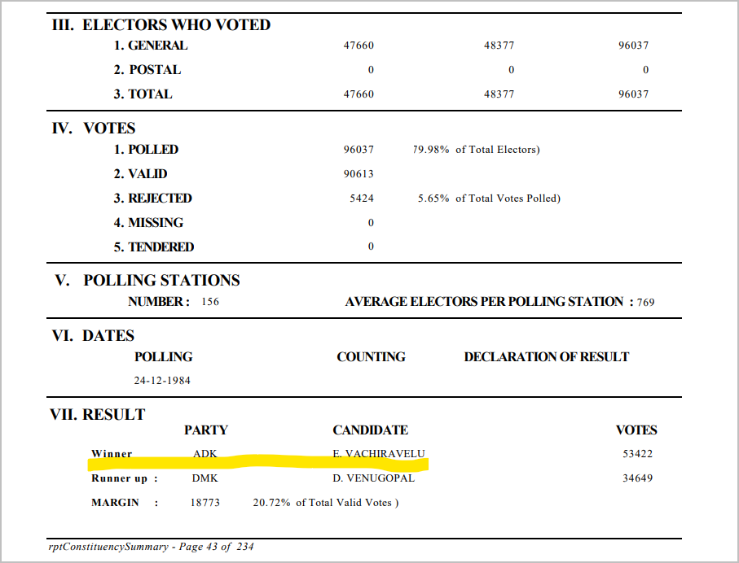Click the margin value 18773
Image resolution: width=739 pixels, height=563 pixels.
point(205,503)
